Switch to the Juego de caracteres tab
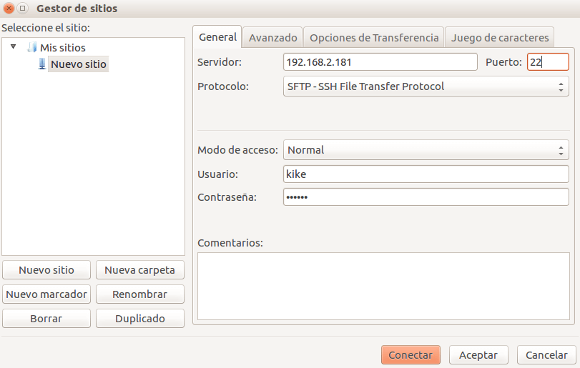Image resolution: width=580 pixels, height=368 pixels. [x=500, y=37]
